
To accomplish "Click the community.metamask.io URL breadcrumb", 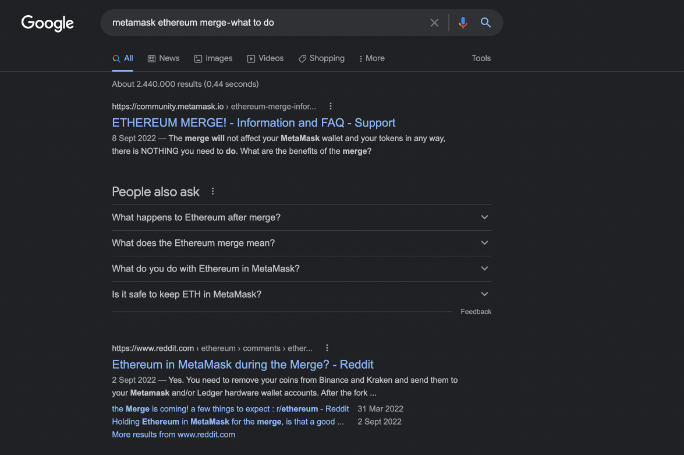I will [214, 107].
